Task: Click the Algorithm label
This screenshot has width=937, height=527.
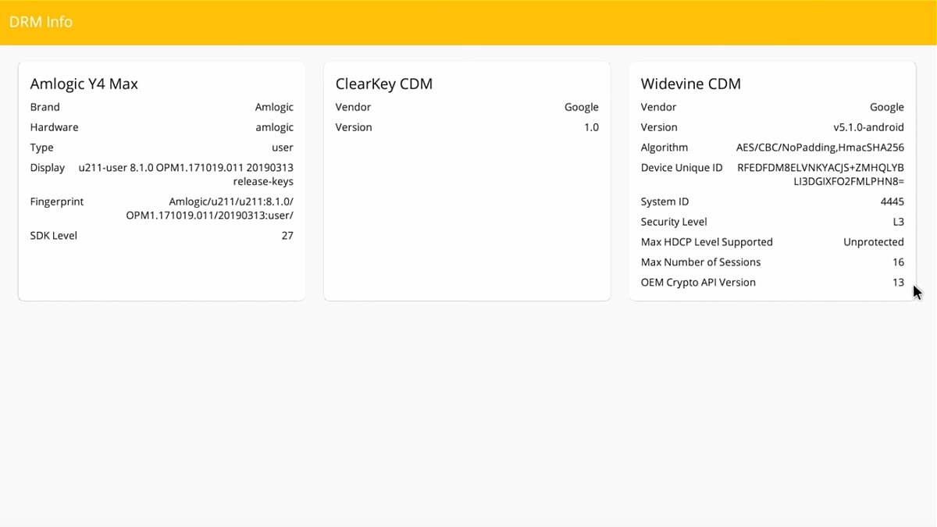Action: point(664,148)
